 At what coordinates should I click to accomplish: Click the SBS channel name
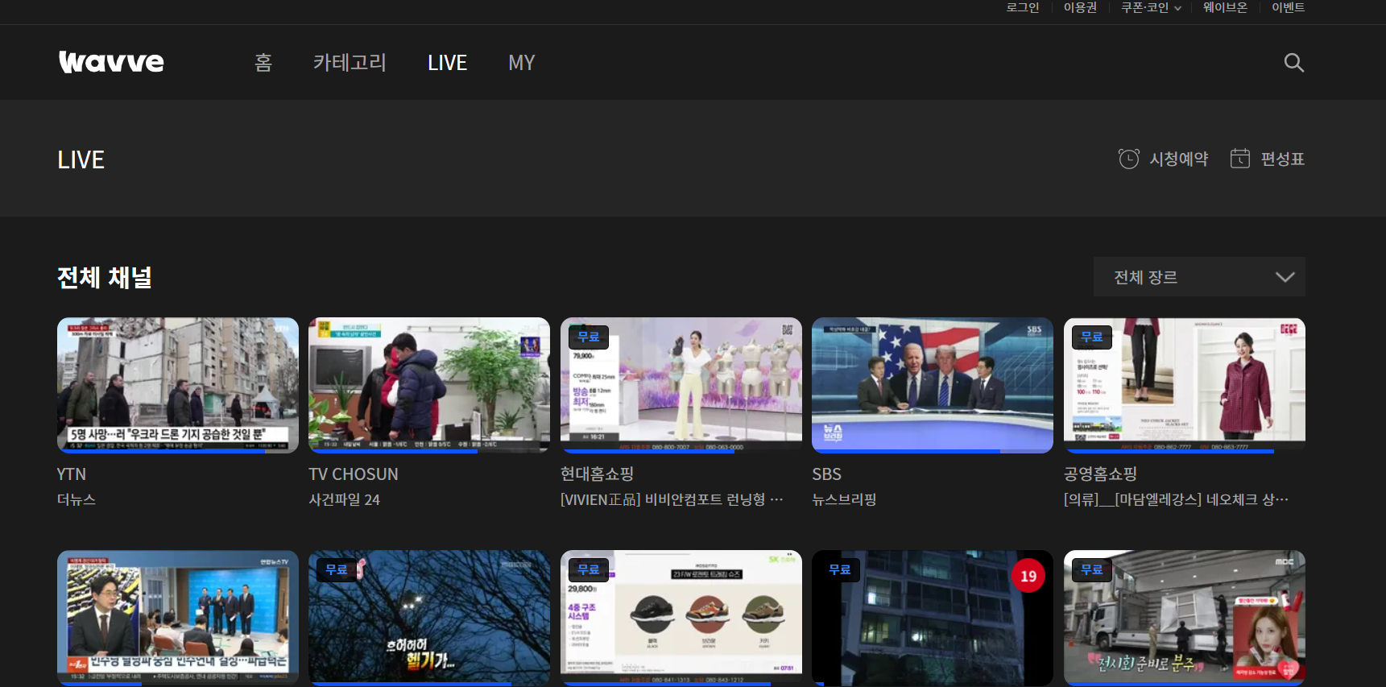click(826, 474)
